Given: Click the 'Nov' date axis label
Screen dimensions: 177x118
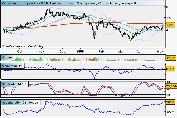Looking at the screenshot, I should click(41, 52).
